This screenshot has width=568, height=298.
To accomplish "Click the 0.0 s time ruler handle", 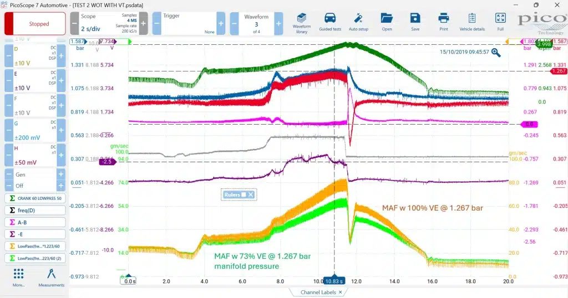I will pos(129,281).
